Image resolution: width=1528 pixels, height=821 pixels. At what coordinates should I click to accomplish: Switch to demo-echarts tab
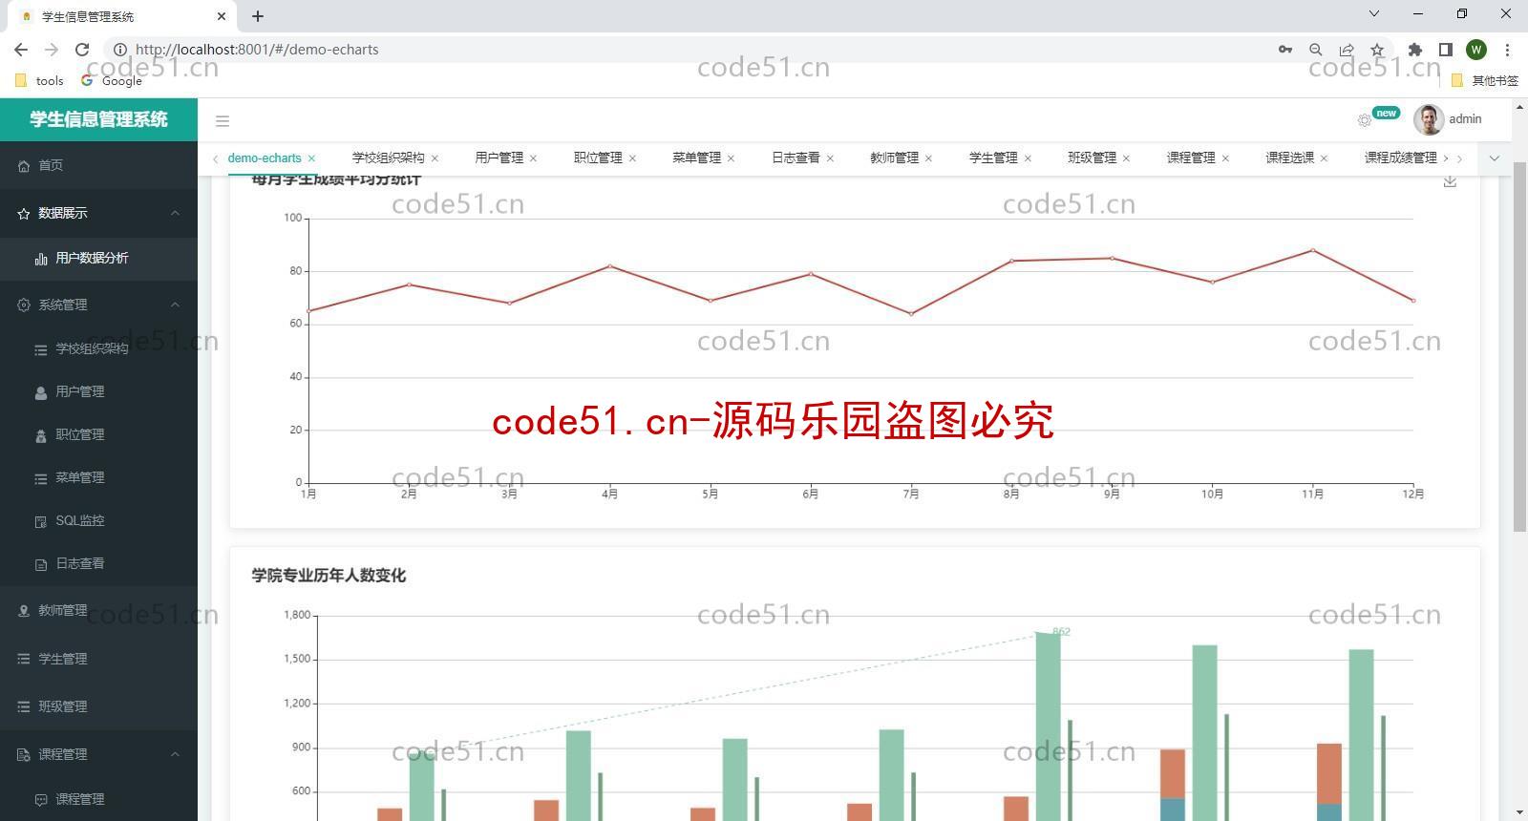[x=265, y=158]
